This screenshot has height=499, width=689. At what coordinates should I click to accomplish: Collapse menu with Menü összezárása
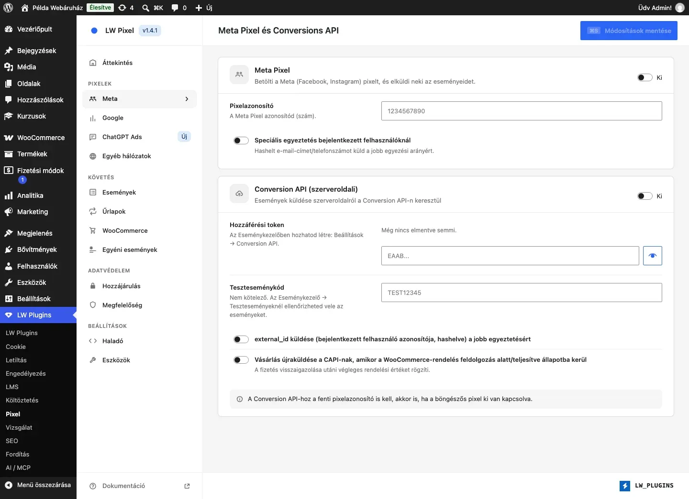38,485
